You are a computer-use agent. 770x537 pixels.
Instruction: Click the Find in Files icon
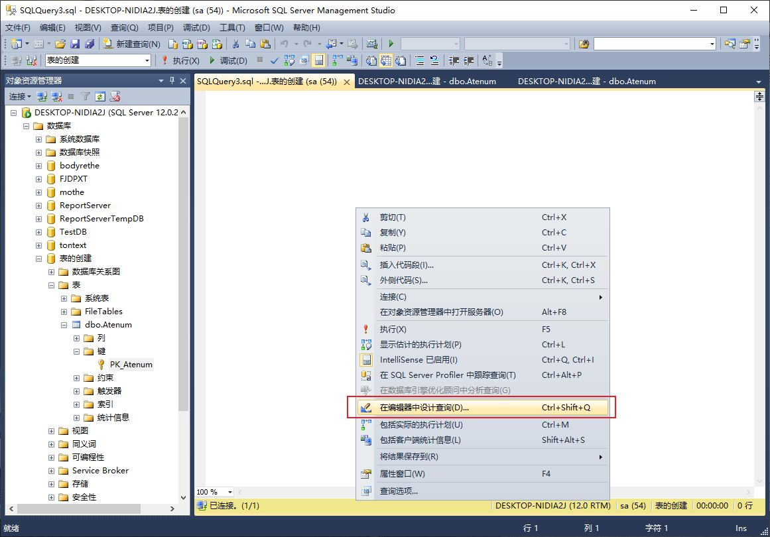tap(584, 44)
